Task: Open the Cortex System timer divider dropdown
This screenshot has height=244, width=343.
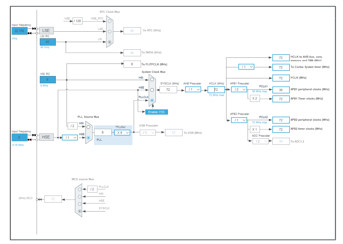Action: [246, 67]
